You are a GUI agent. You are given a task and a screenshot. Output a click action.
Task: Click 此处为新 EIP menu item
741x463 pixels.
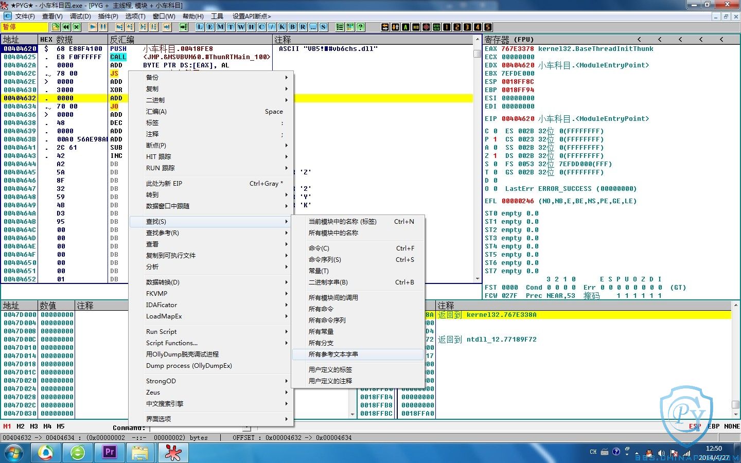[211, 184]
